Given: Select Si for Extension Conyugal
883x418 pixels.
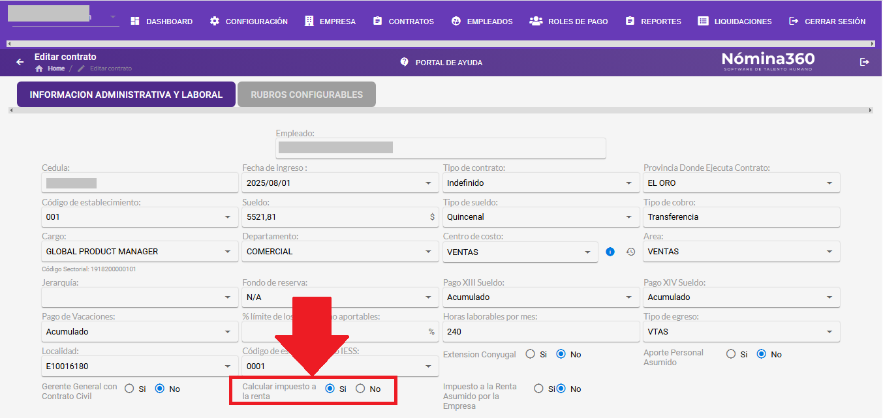Looking at the screenshot, I should click(531, 354).
